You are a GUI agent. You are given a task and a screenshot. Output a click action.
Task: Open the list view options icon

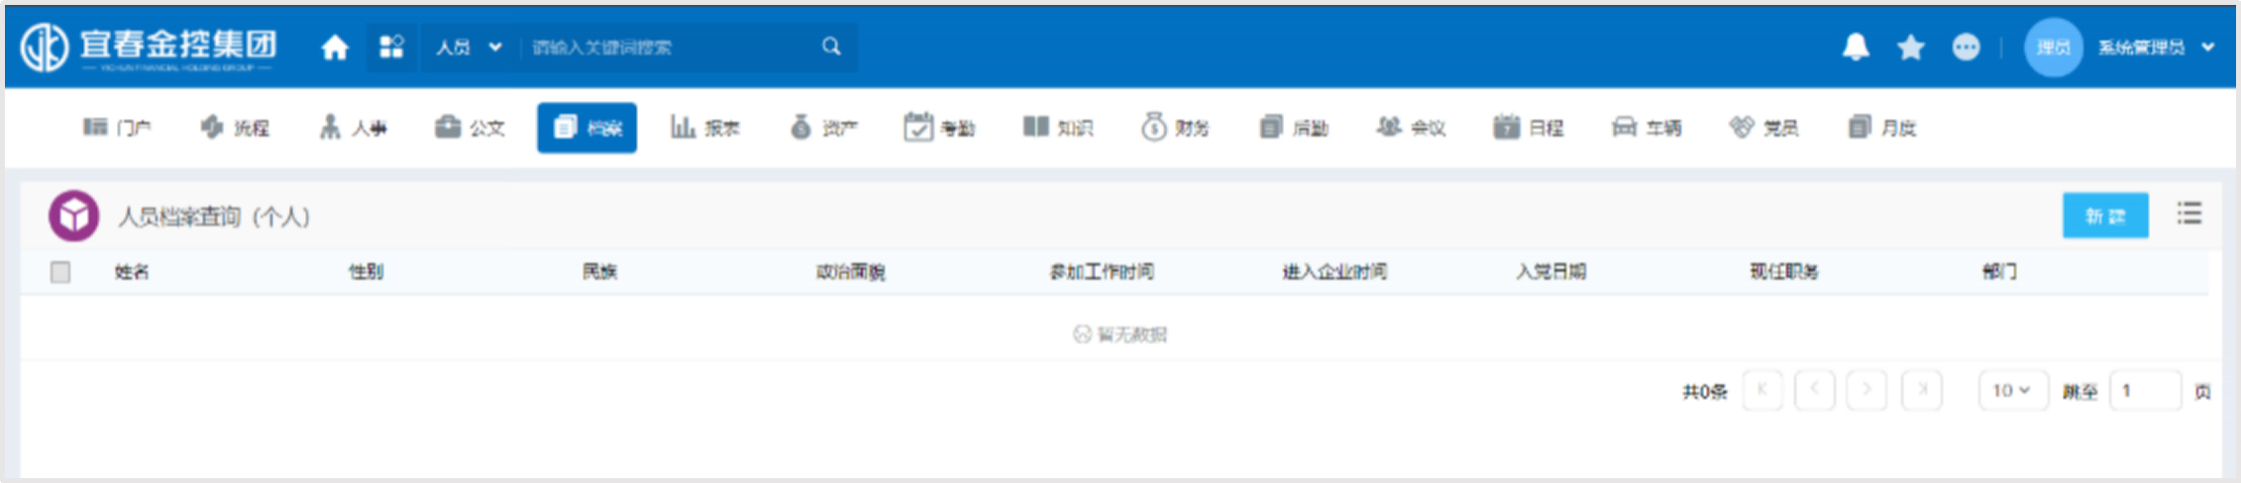2188,214
